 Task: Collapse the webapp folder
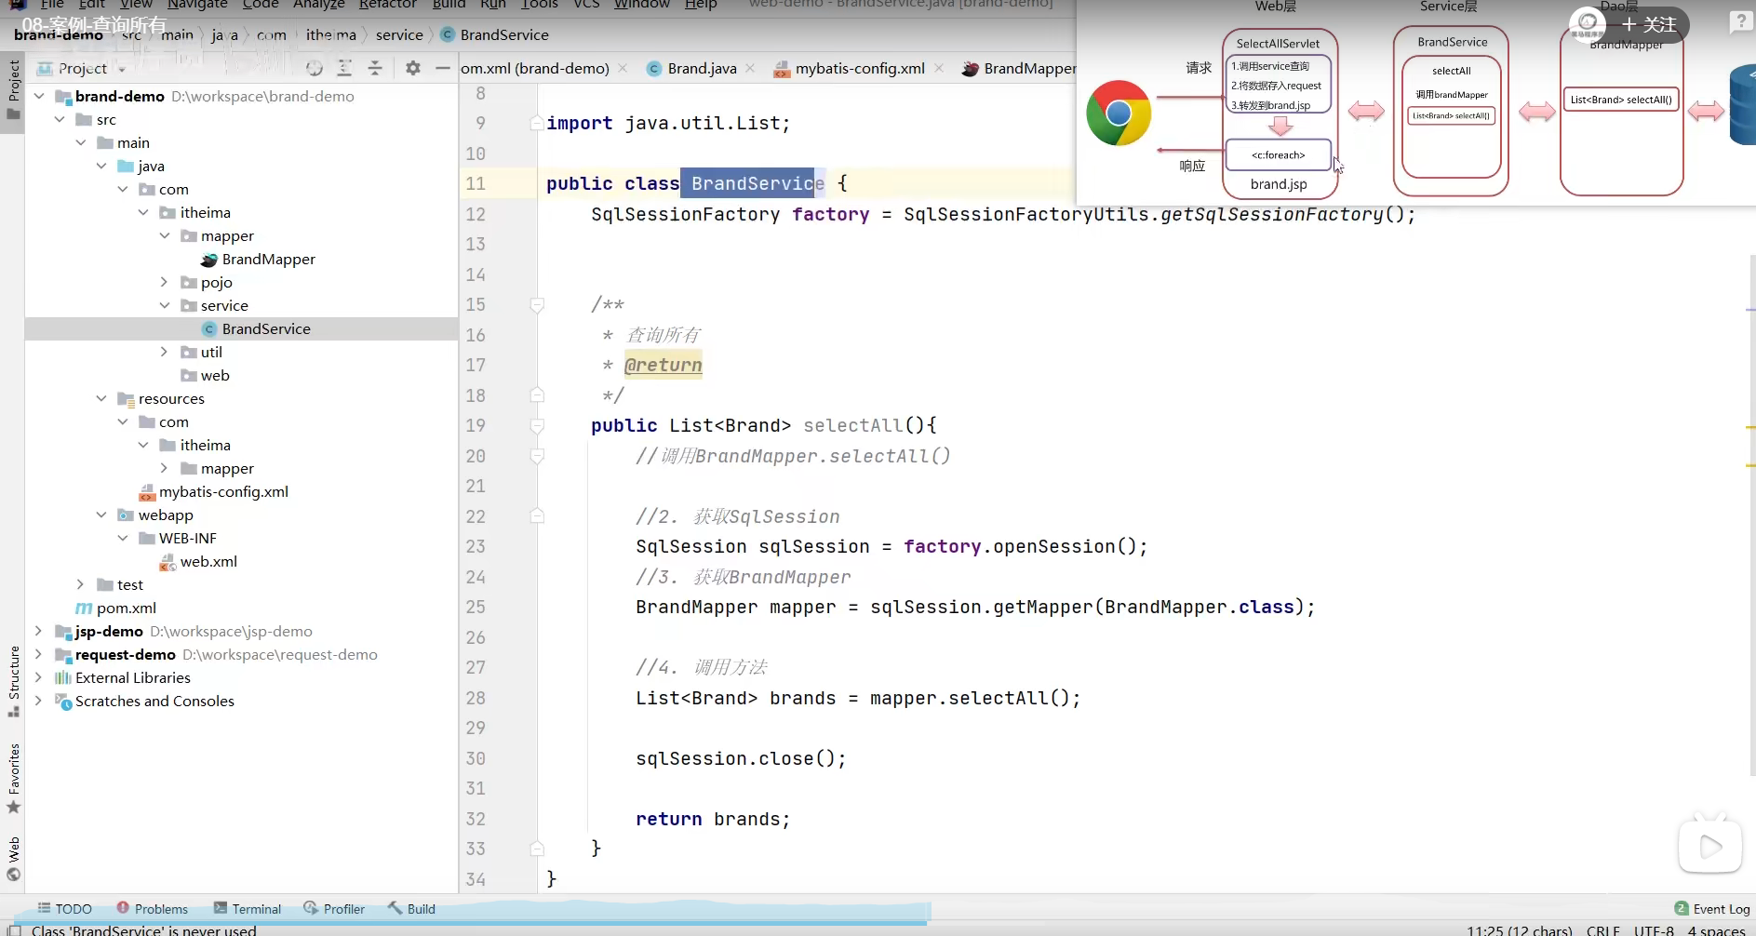(101, 515)
